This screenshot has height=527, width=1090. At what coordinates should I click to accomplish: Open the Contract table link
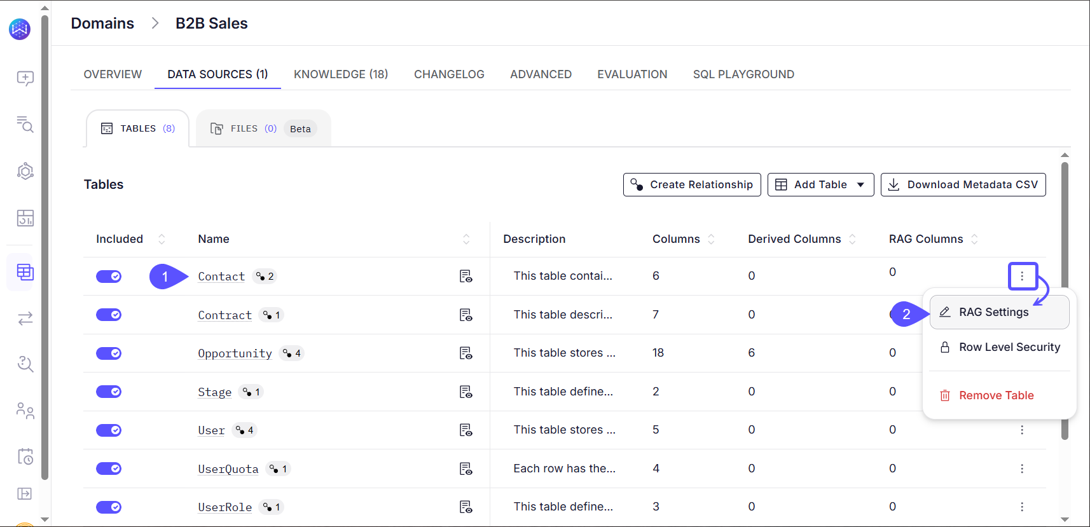pos(224,315)
